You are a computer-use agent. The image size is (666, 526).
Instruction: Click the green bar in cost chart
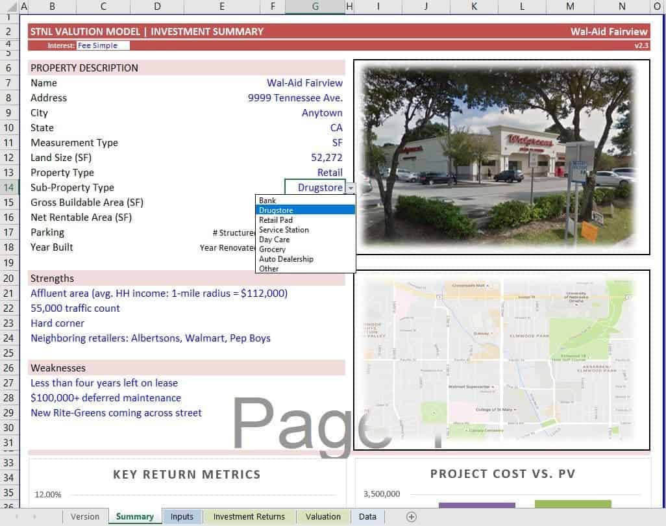point(573,504)
